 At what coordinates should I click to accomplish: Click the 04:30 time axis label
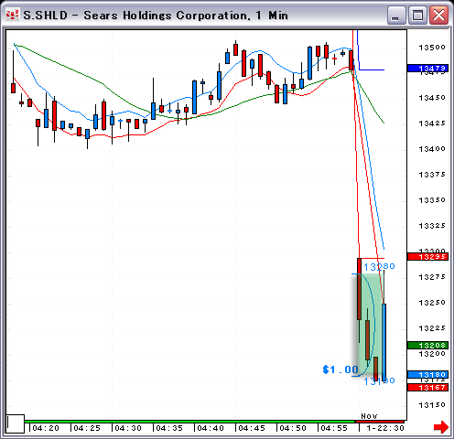[128, 428]
